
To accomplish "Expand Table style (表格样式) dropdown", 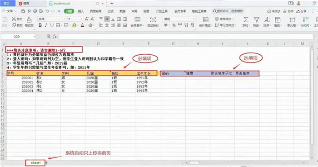I will click(233, 19).
